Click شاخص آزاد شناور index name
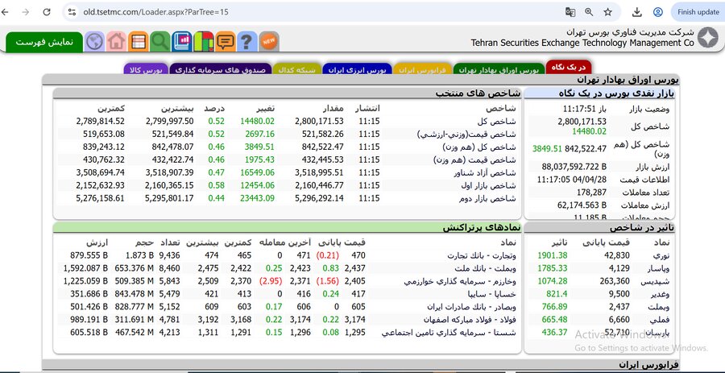 click(487, 173)
